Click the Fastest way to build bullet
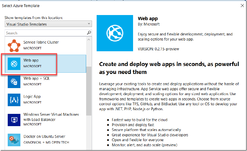The width and height of the screenshot is (247, 151). coord(140,120)
